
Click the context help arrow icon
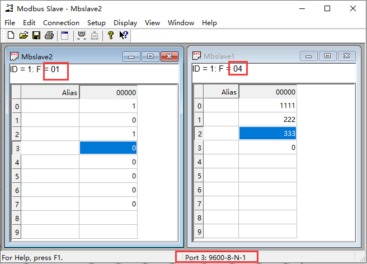click(x=124, y=35)
